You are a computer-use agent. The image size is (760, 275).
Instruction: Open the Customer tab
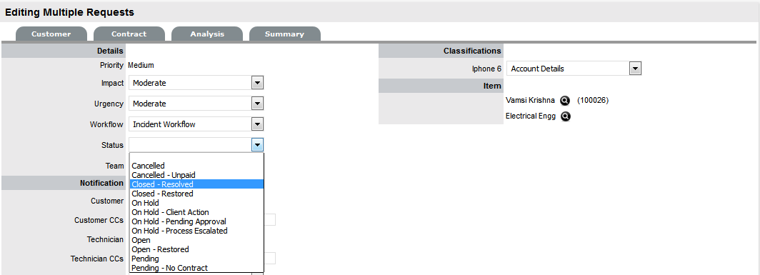pyautogui.click(x=51, y=34)
